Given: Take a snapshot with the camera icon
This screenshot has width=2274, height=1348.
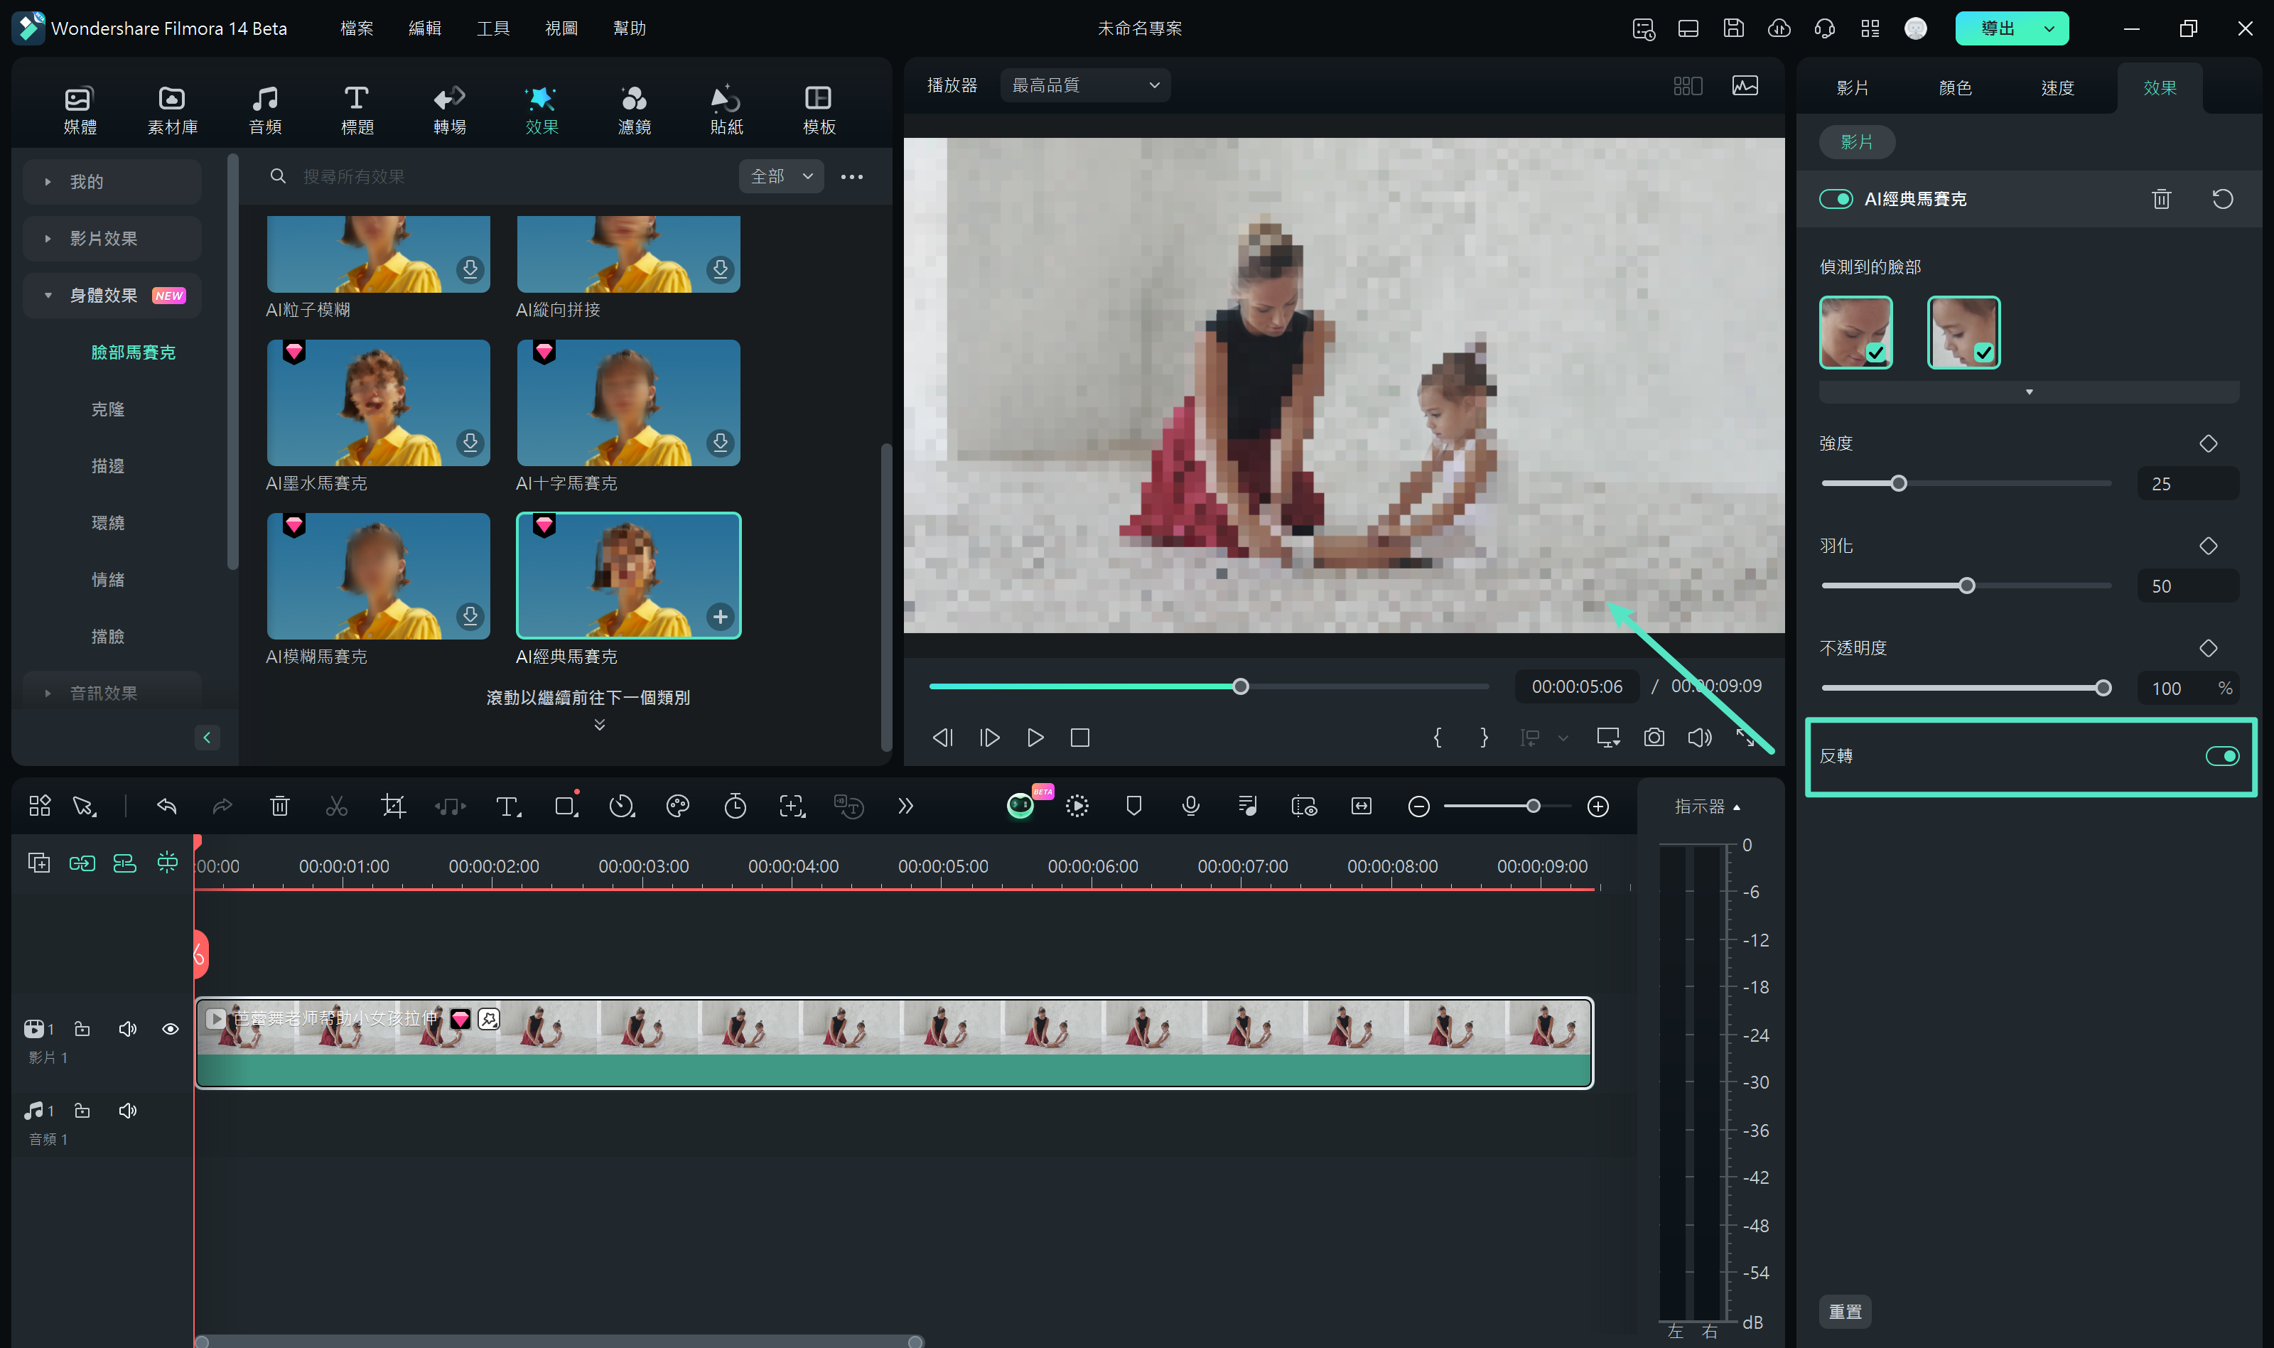Looking at the screenshot, I should [1654, 738].
